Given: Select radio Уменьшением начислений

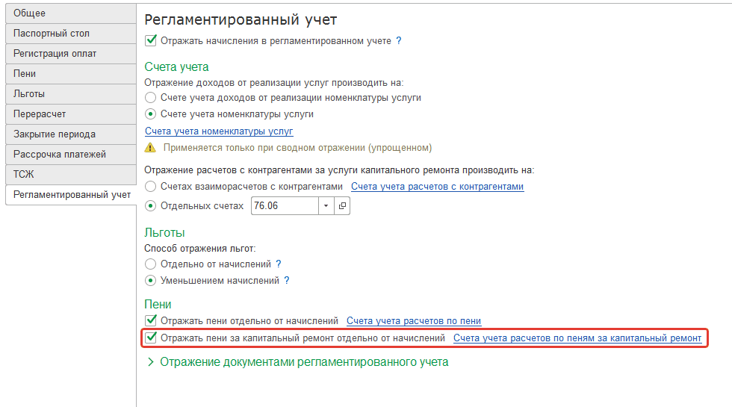Looking at the screenshot, I should click(x=150, y=281).
